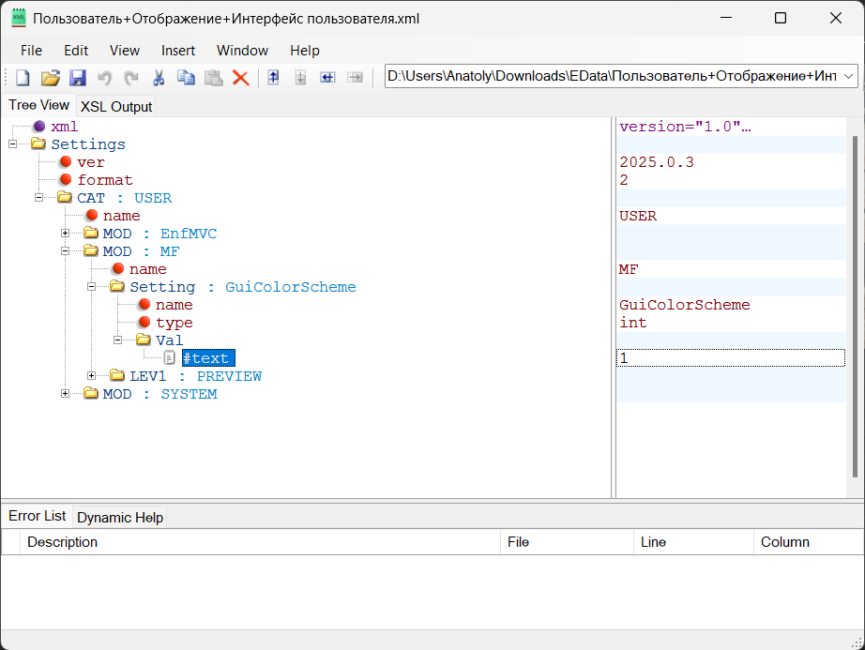
Task: Open the View menu
Action: 125,50
